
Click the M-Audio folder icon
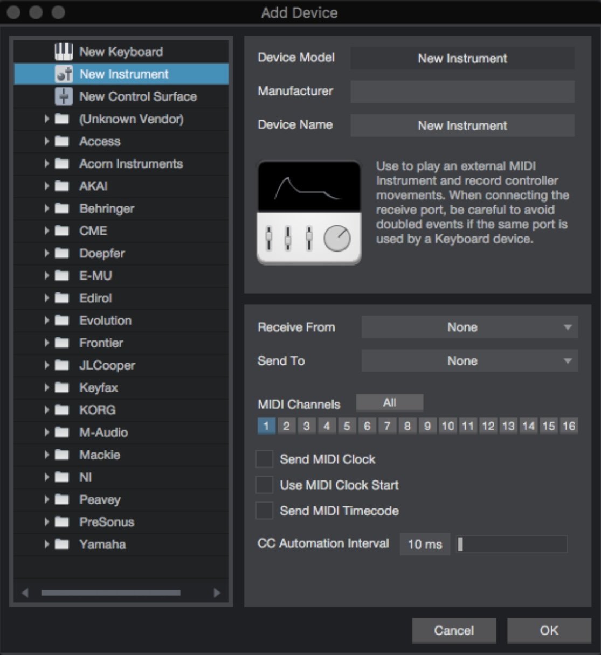[62, 433]
